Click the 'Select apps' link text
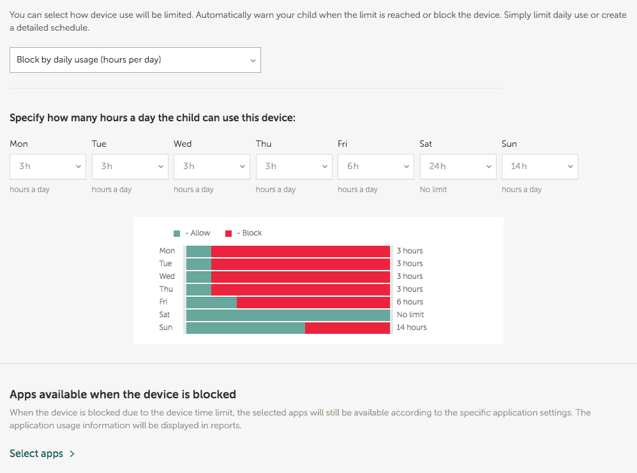 tap(36, 454)
